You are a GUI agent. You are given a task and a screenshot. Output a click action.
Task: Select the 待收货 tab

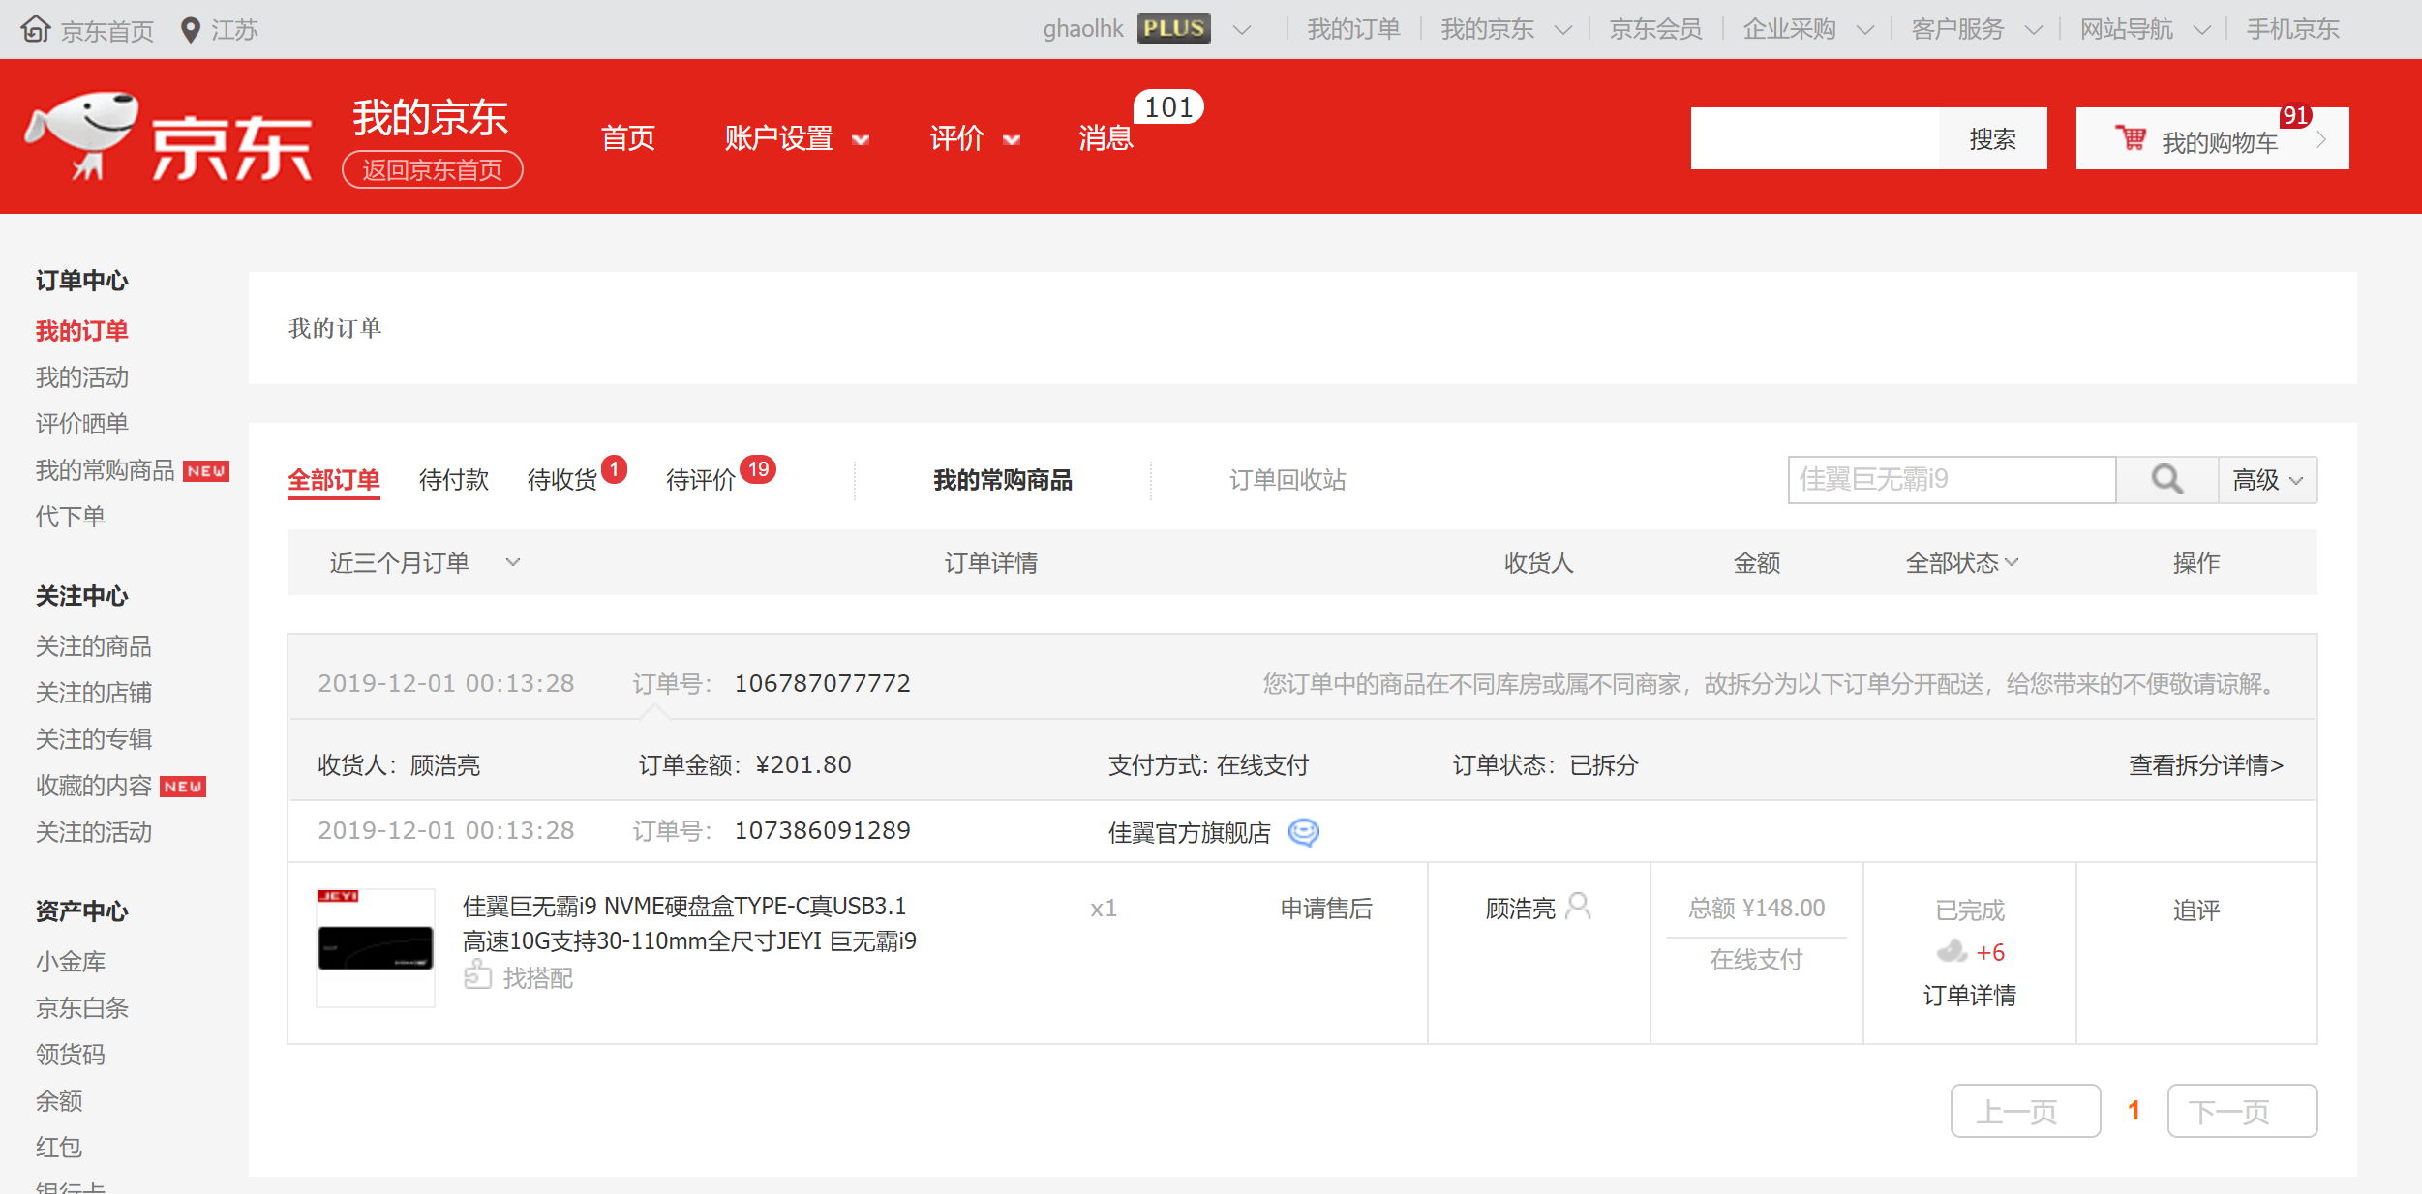[x=561, y=480]
